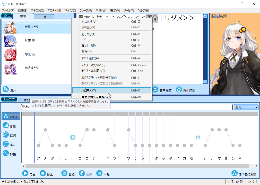
Task: Select the 話速 speed tuning mode
Action: tap(10, 135)
